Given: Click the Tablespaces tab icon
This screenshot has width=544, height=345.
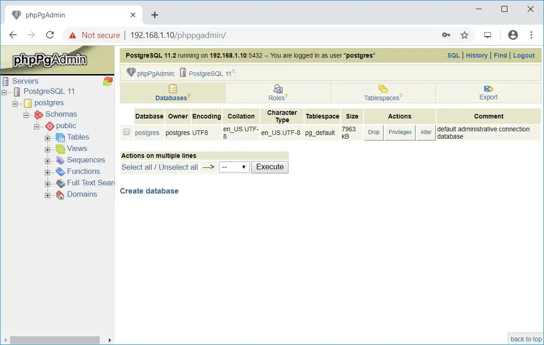Looking at the screenshot, I should tap(383, 89).
